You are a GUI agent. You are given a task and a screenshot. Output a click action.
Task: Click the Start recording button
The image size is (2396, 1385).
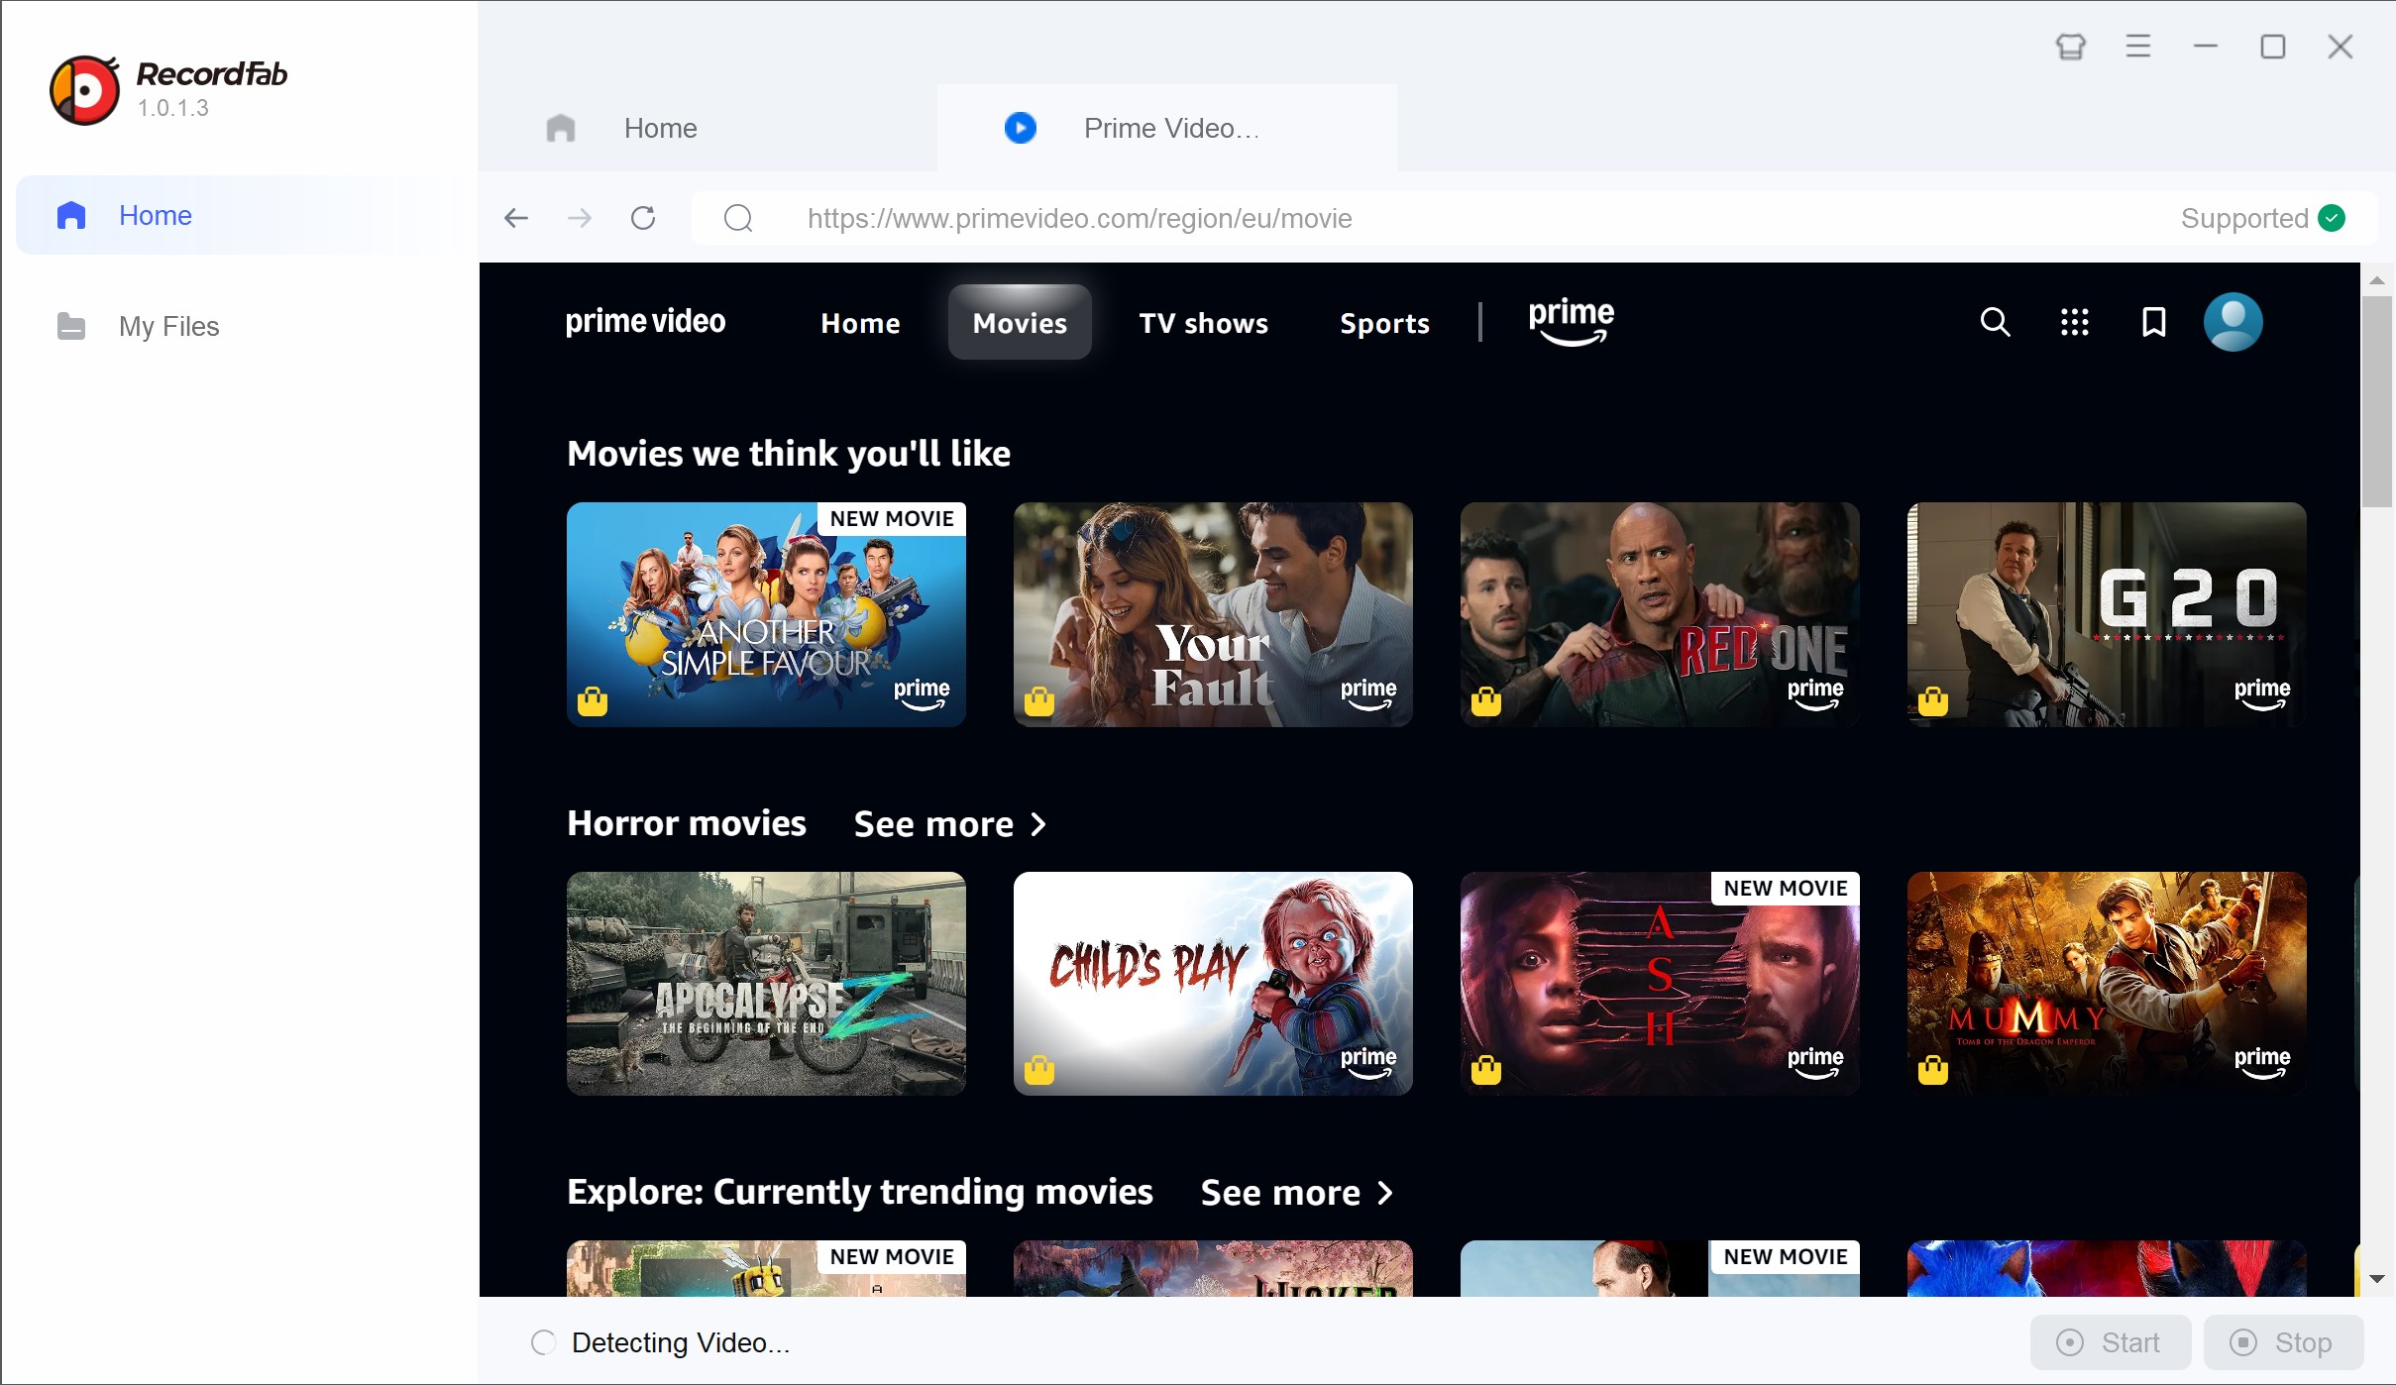point(2110,1342)
